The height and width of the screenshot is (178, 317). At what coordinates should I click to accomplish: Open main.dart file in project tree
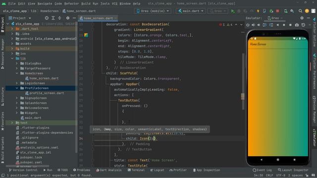coord(31,118)
